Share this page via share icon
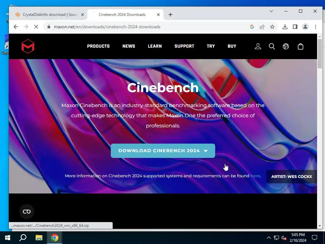 pyautogui.click(x=262, y=27)
